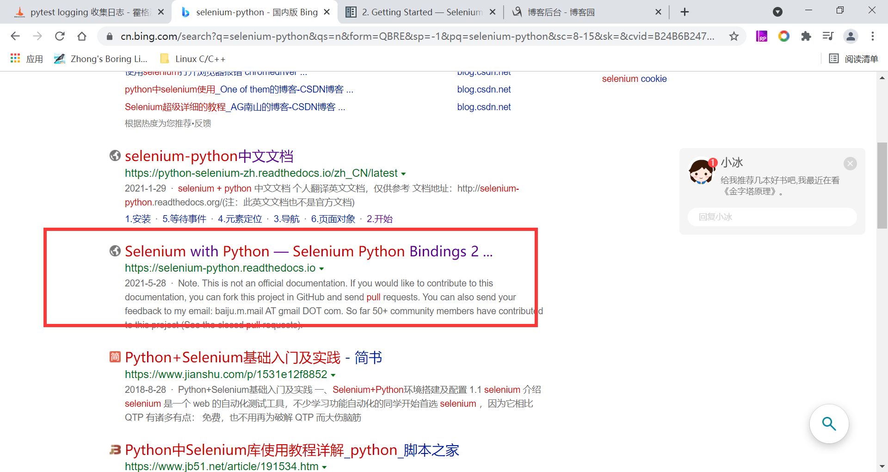Click the scrollbar up arrow

[x=882, y=78]
